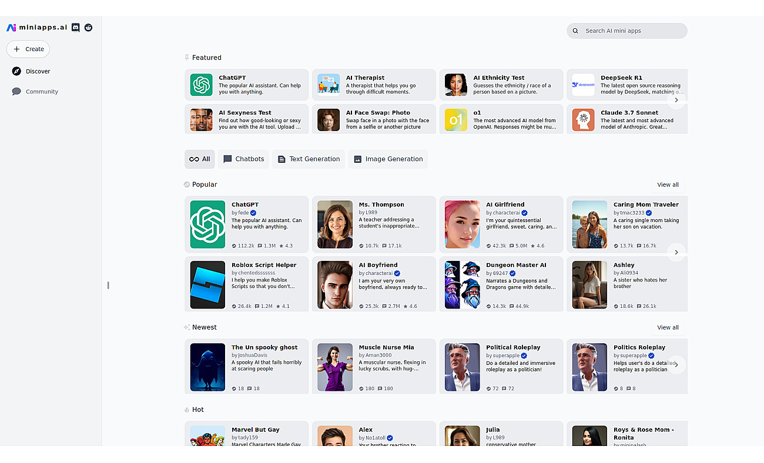Click author chentedsssssss on Roblox Script Helper

tap(256, 273)
